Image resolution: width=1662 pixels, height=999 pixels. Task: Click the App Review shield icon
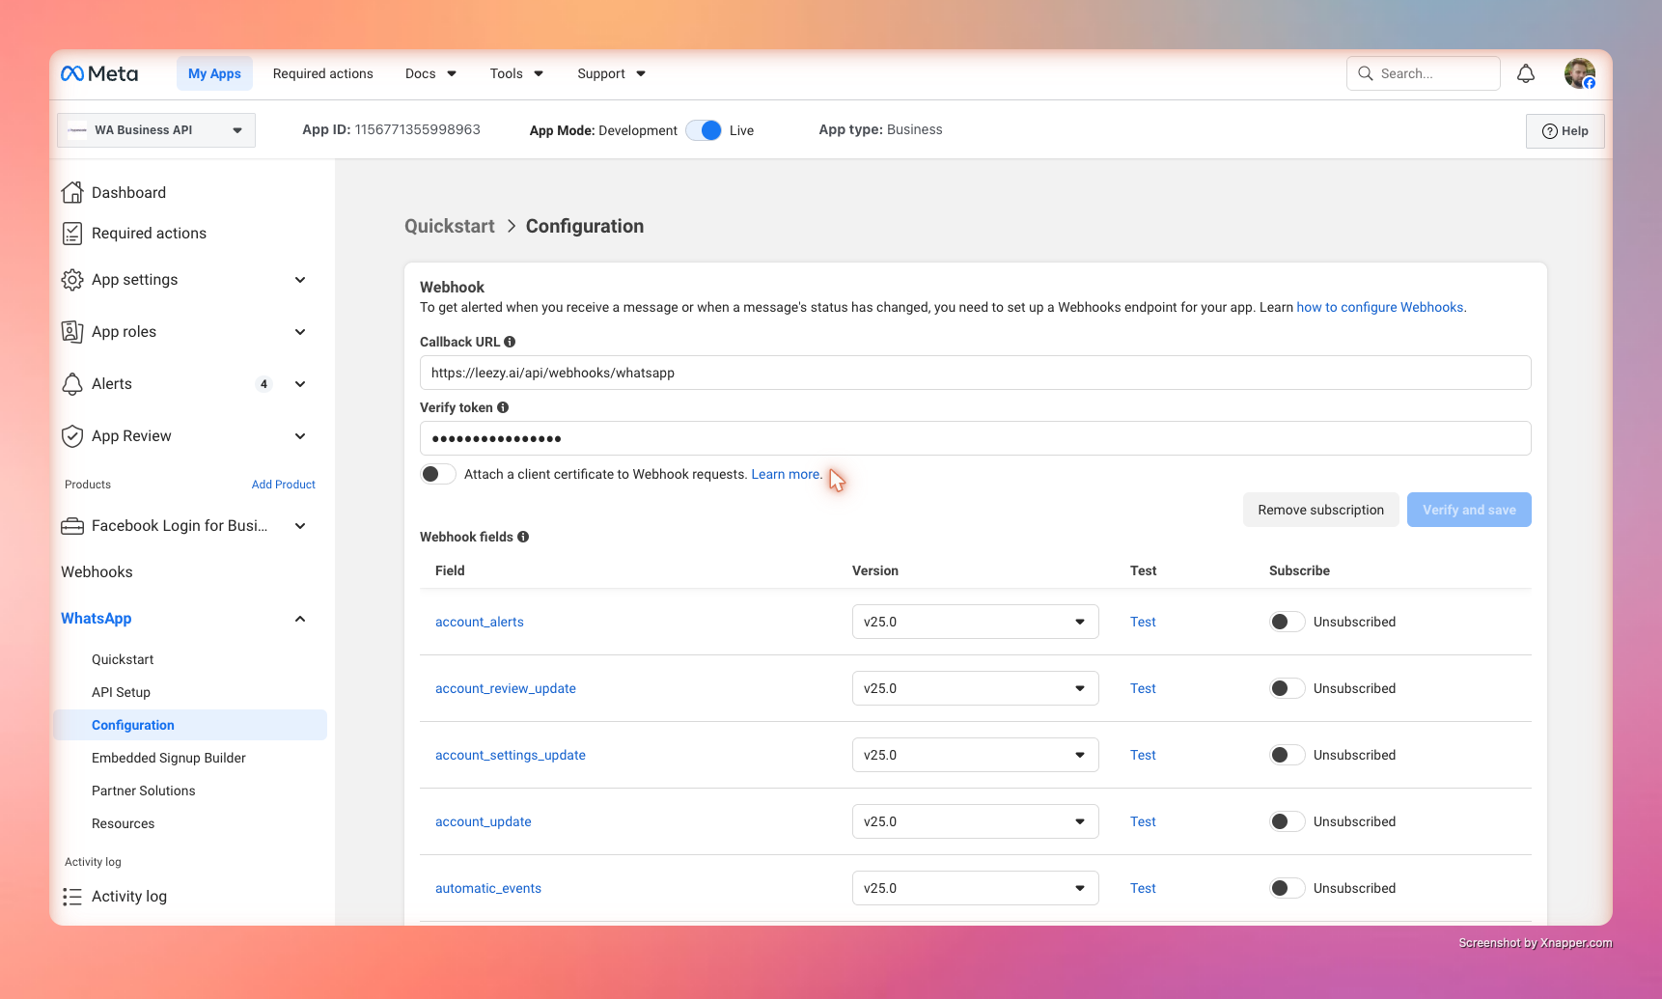(72, 435)
